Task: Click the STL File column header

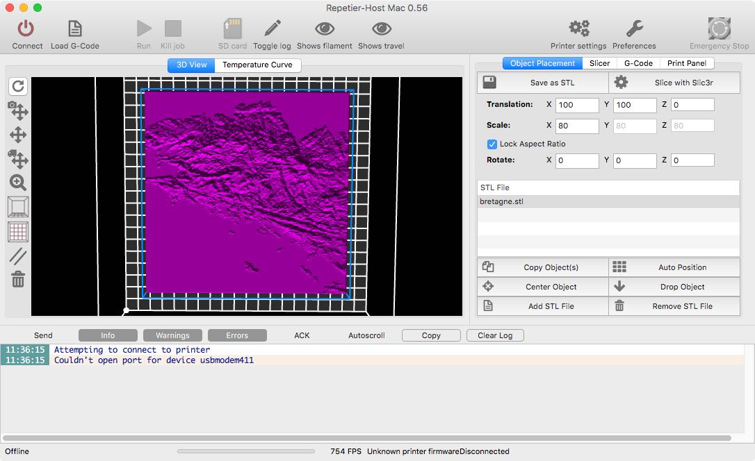Action: click(608, 188)
